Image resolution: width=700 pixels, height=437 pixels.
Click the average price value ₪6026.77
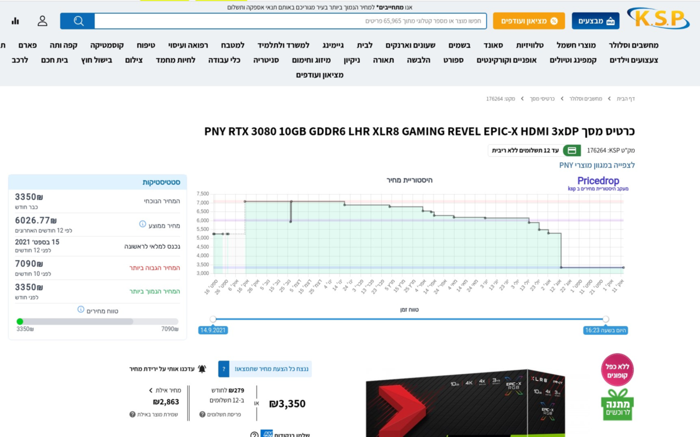pyautogui.click(x=36, y=220)
